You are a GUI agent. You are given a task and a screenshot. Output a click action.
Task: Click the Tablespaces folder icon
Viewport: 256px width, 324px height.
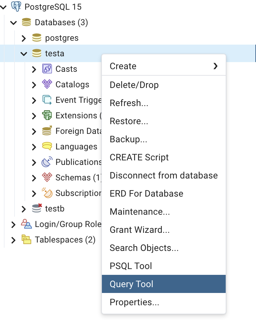point(26,240)
